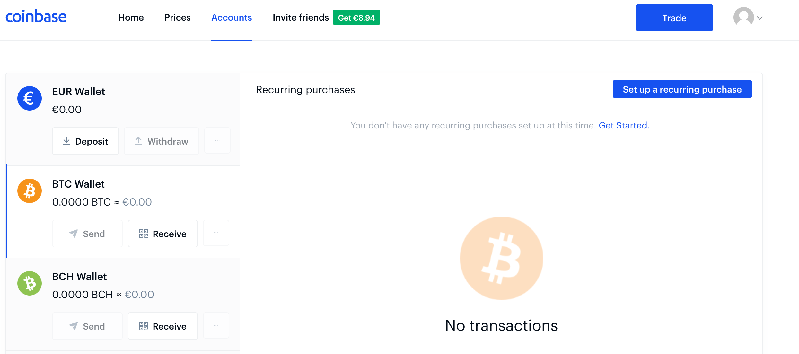Image resolution: width=799 pixels, height=354 pixels.
Task: Click the Trade button
Action: coord(674,18)
